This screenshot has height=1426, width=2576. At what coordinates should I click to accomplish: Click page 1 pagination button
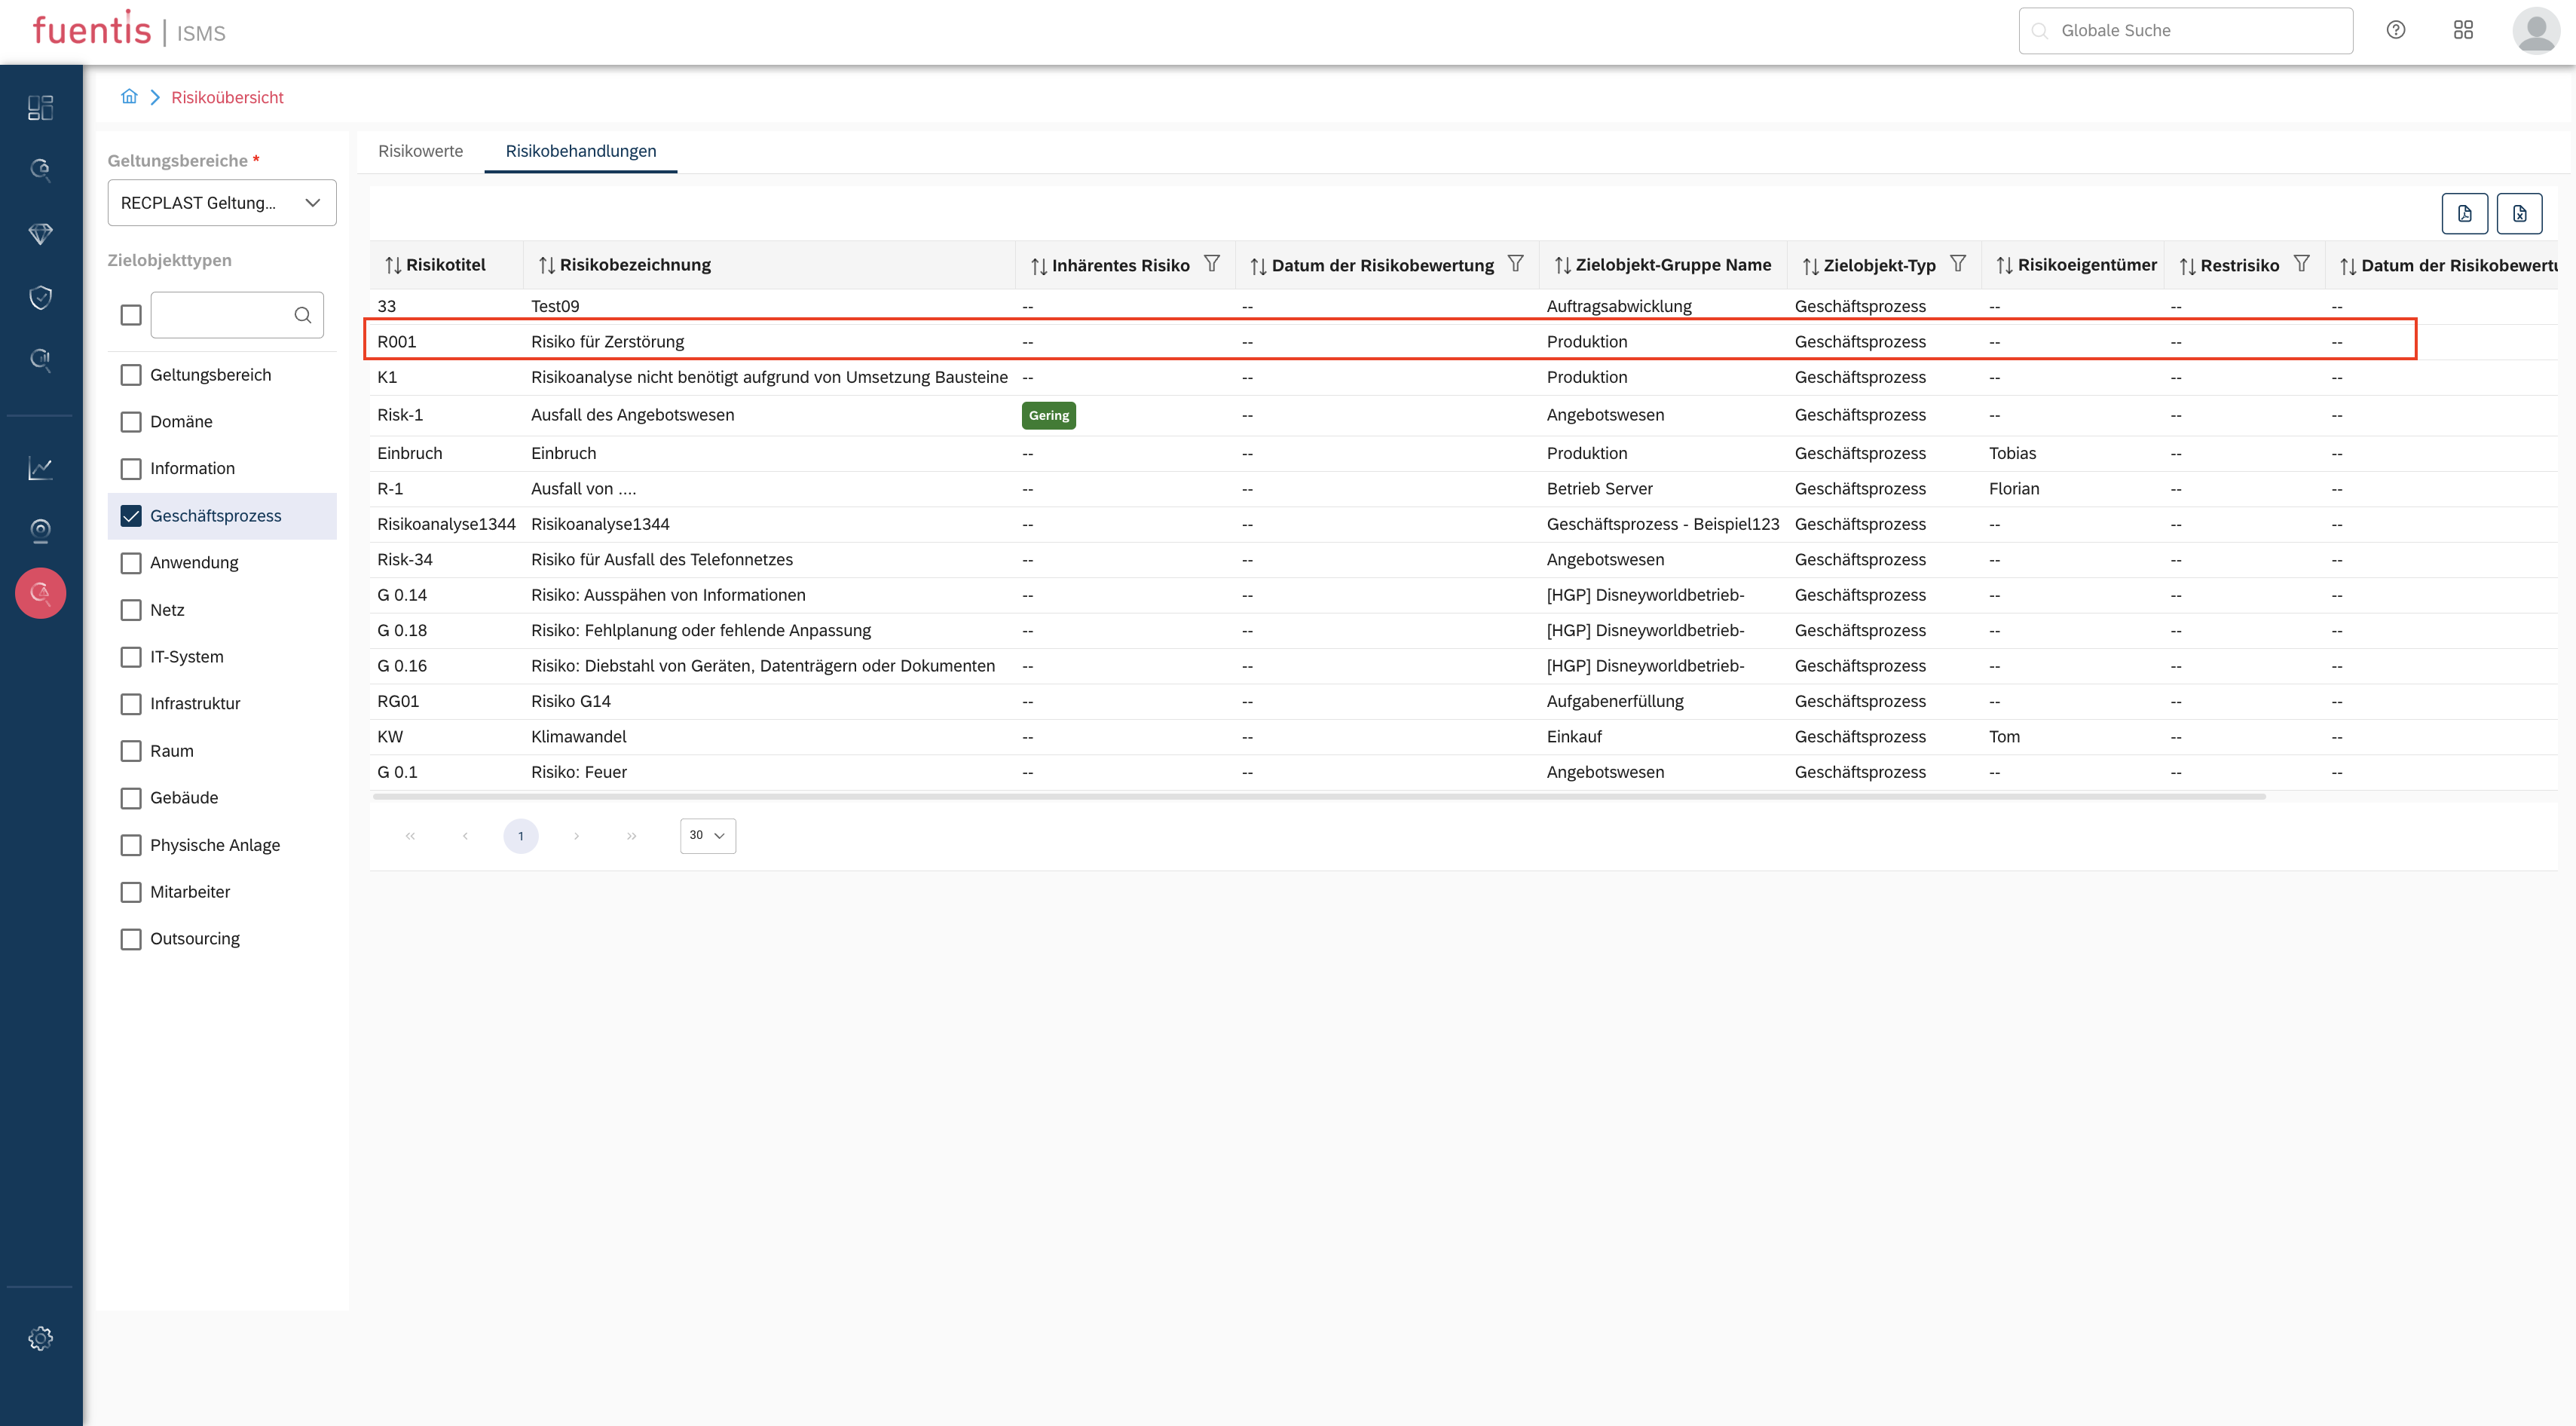(520, 836)
